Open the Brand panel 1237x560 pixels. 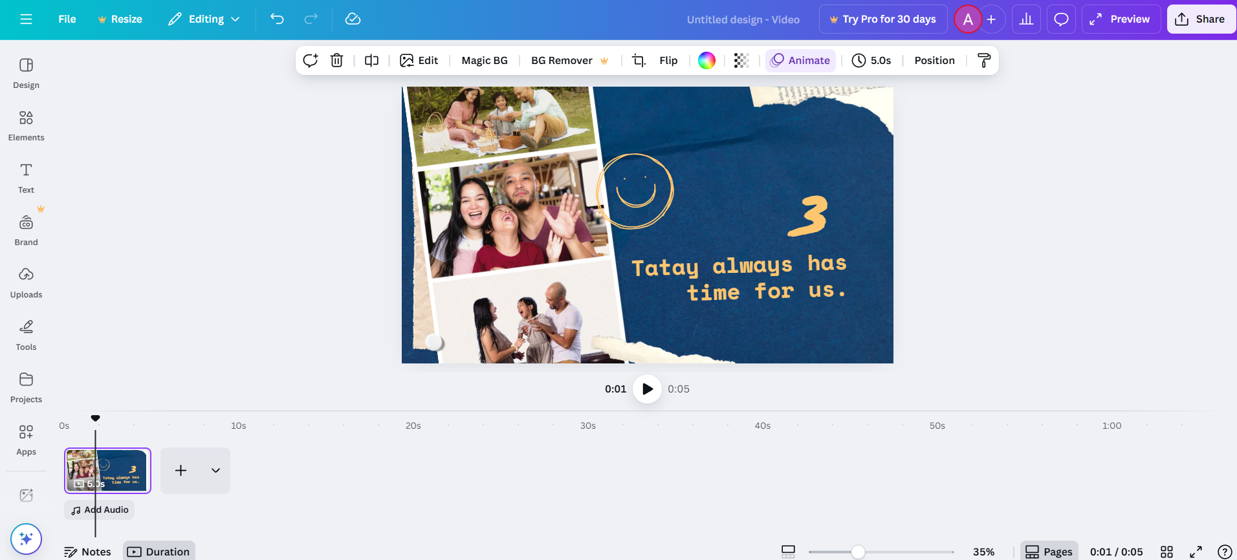26,230
